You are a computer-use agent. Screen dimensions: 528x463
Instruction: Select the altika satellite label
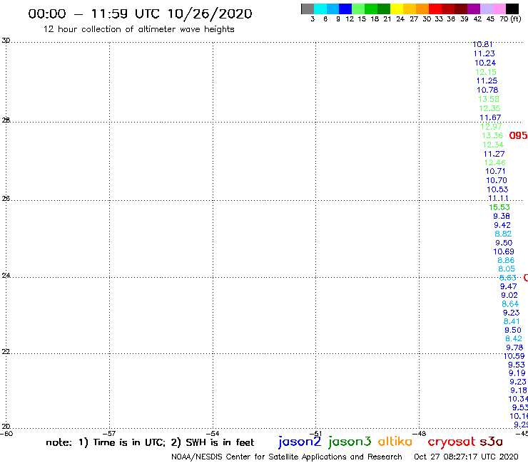[x=395, y=442]
